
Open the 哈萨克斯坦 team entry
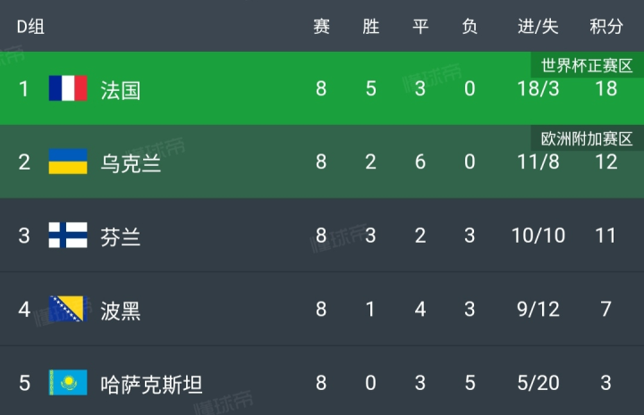point(151,385)
